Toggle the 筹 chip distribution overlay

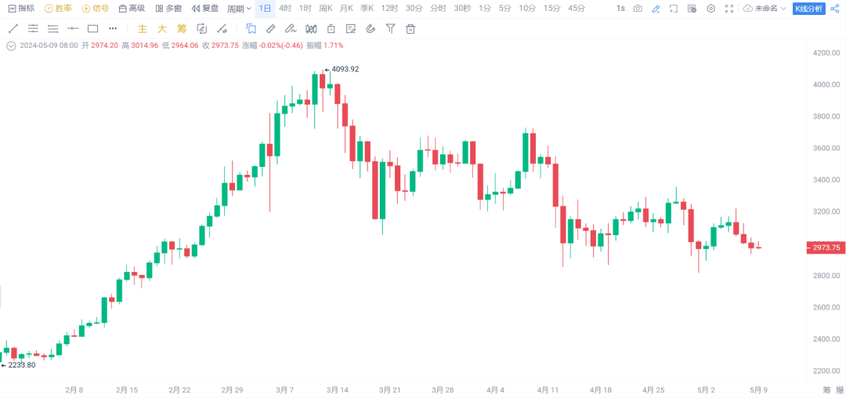182,28
